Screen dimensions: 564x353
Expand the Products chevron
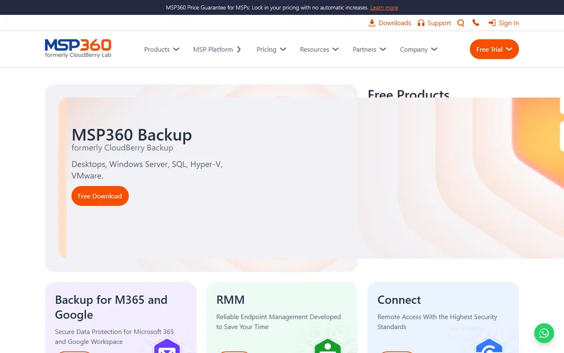click(x=176, y=49)
